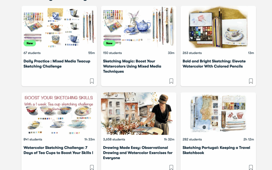The width and height of the screenshot is (272, 170).
Task: Open the Daily Practice teacup class thumbnail
Action: (59, 27)
